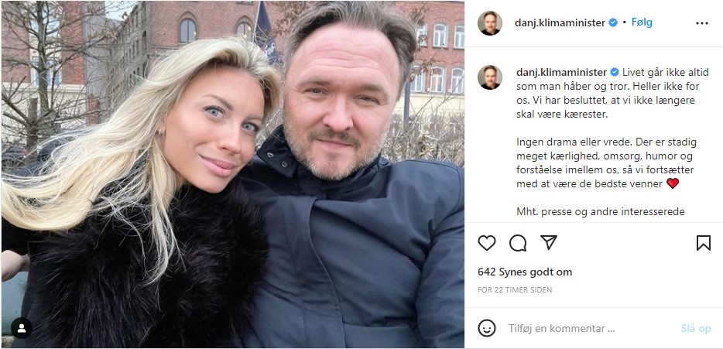Like the post with the heart icon

pos(486,242)
